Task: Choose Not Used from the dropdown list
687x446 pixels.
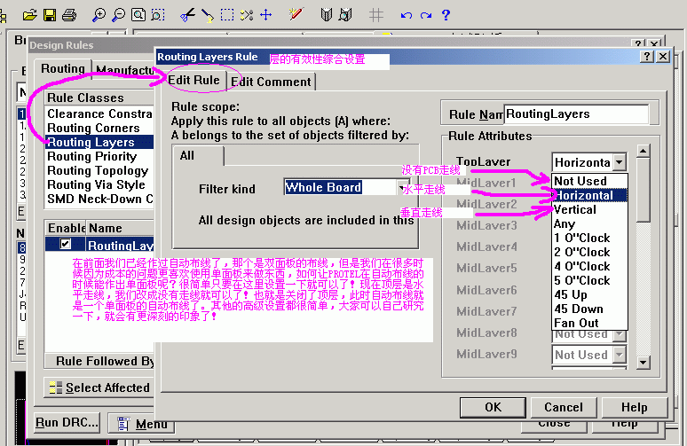Action: click(x=580, y=181)
